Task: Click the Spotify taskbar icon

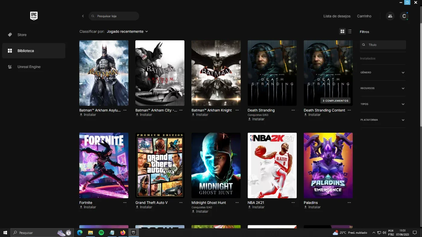Action: [x=101, y=232]
